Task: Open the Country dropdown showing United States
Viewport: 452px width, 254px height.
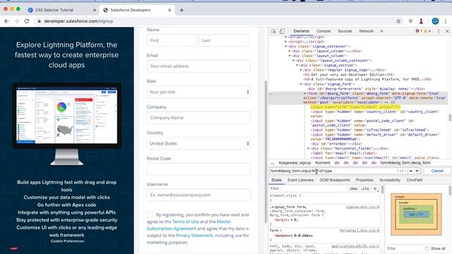Action: (x=198, y=143)
